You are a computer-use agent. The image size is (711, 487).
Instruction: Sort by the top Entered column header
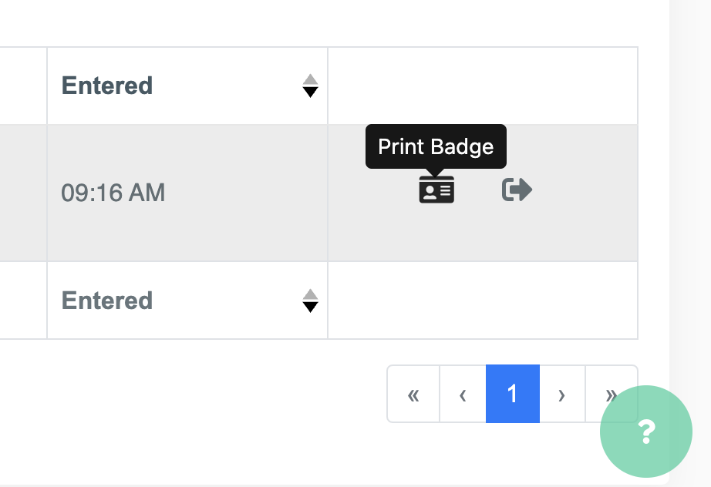107,86
